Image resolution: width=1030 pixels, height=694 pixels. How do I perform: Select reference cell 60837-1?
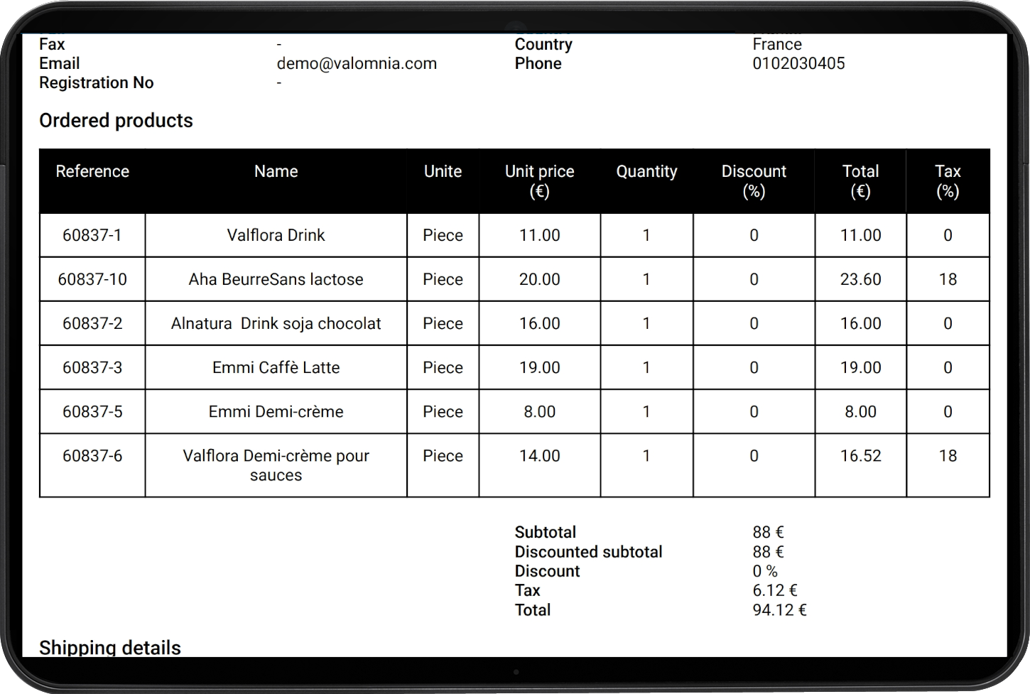92,235
